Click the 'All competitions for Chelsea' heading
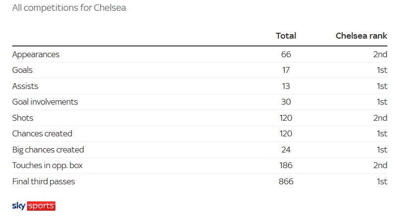Screen dimensions: 401x220 69,8
